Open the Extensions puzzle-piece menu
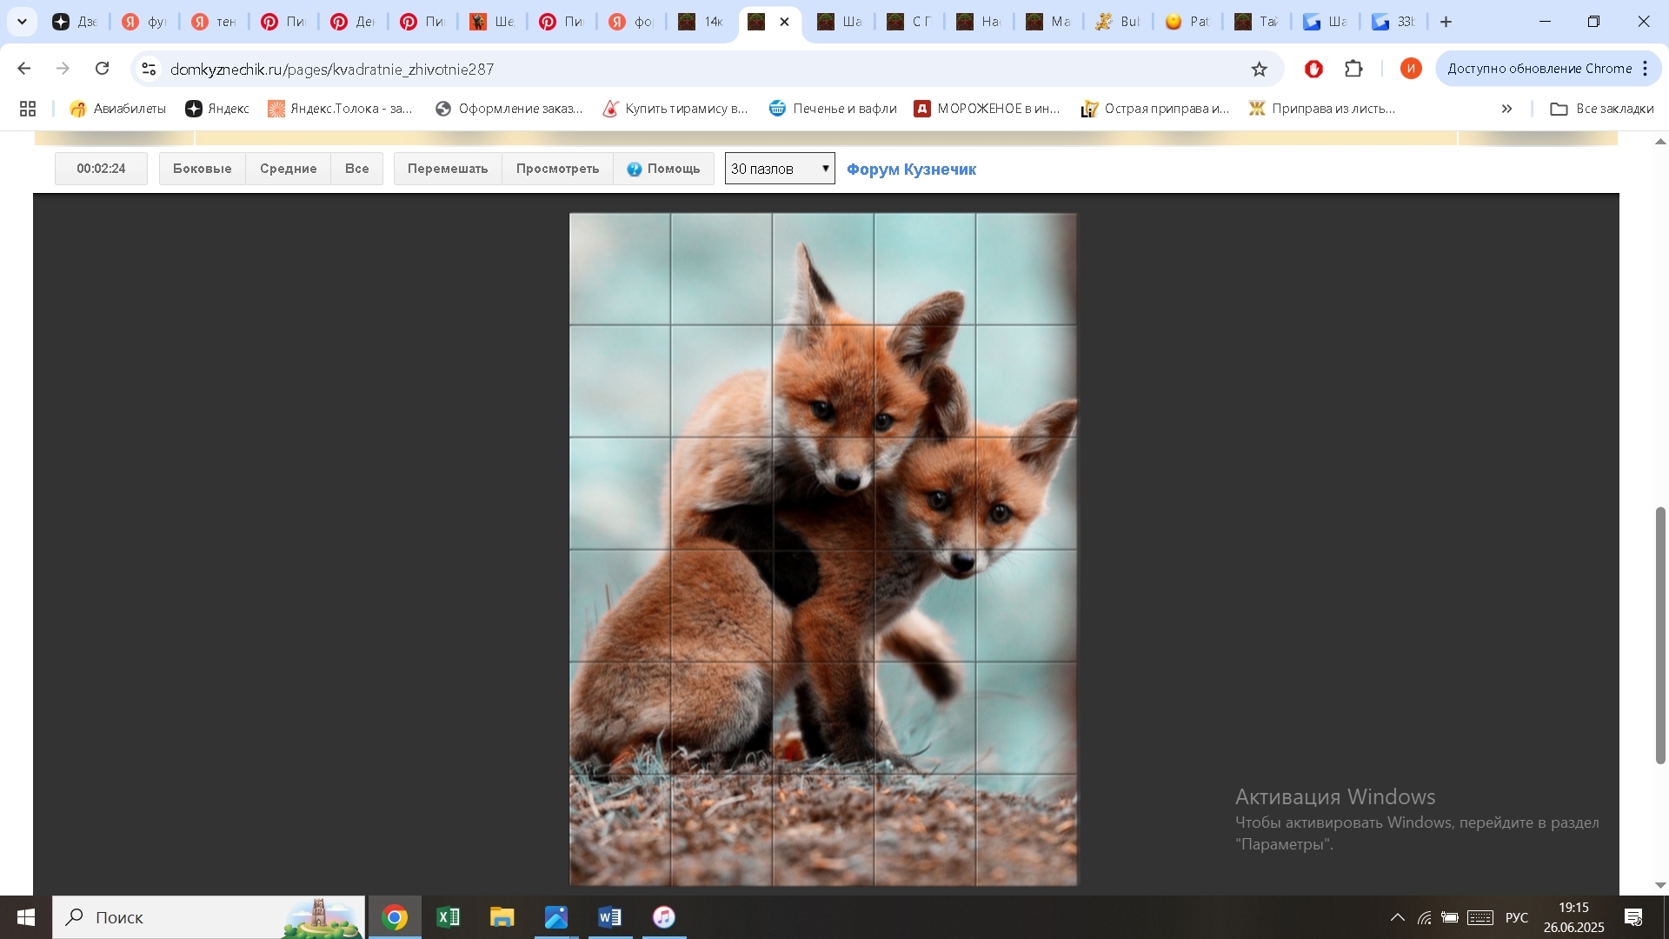The image size is (1669, 939). 1353,69
